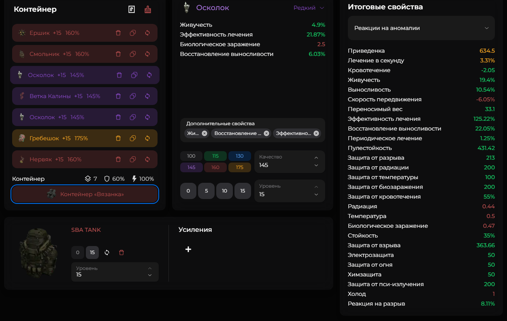507x321 pixels.
Task: Remove the Восстановление additional property chip
Action: tap(266, 133)
